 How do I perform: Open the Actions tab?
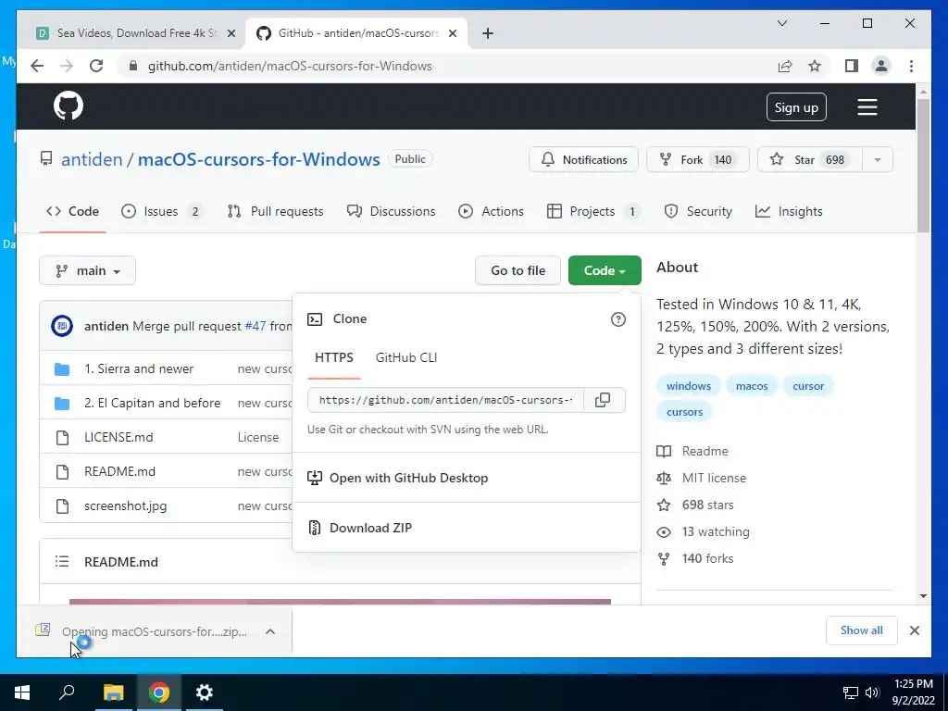pos(492,211)
